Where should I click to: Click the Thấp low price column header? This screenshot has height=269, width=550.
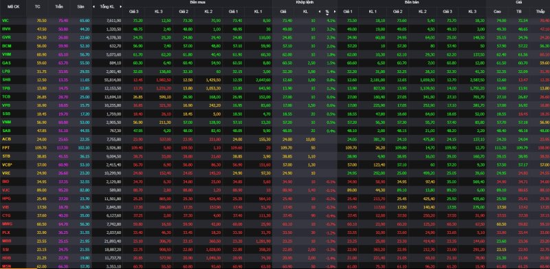(x=540, y=11)
